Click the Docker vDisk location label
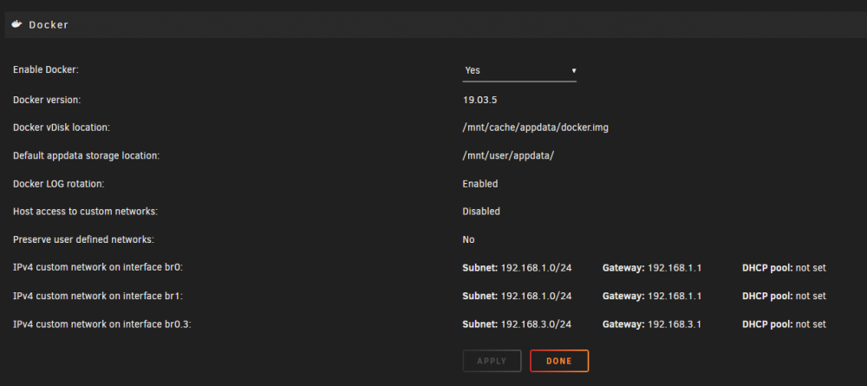The width and height of the screenshot is (867, 386). 62,128
